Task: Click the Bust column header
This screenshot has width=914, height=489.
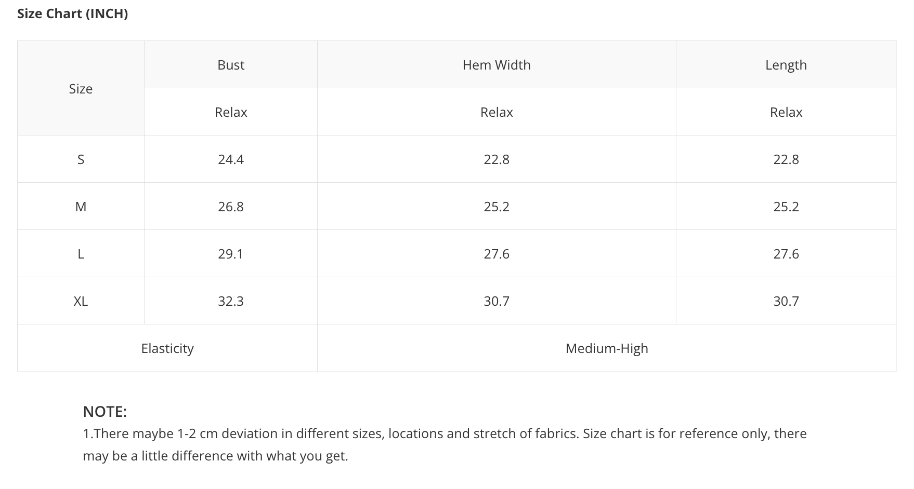Action: point(231,65)
